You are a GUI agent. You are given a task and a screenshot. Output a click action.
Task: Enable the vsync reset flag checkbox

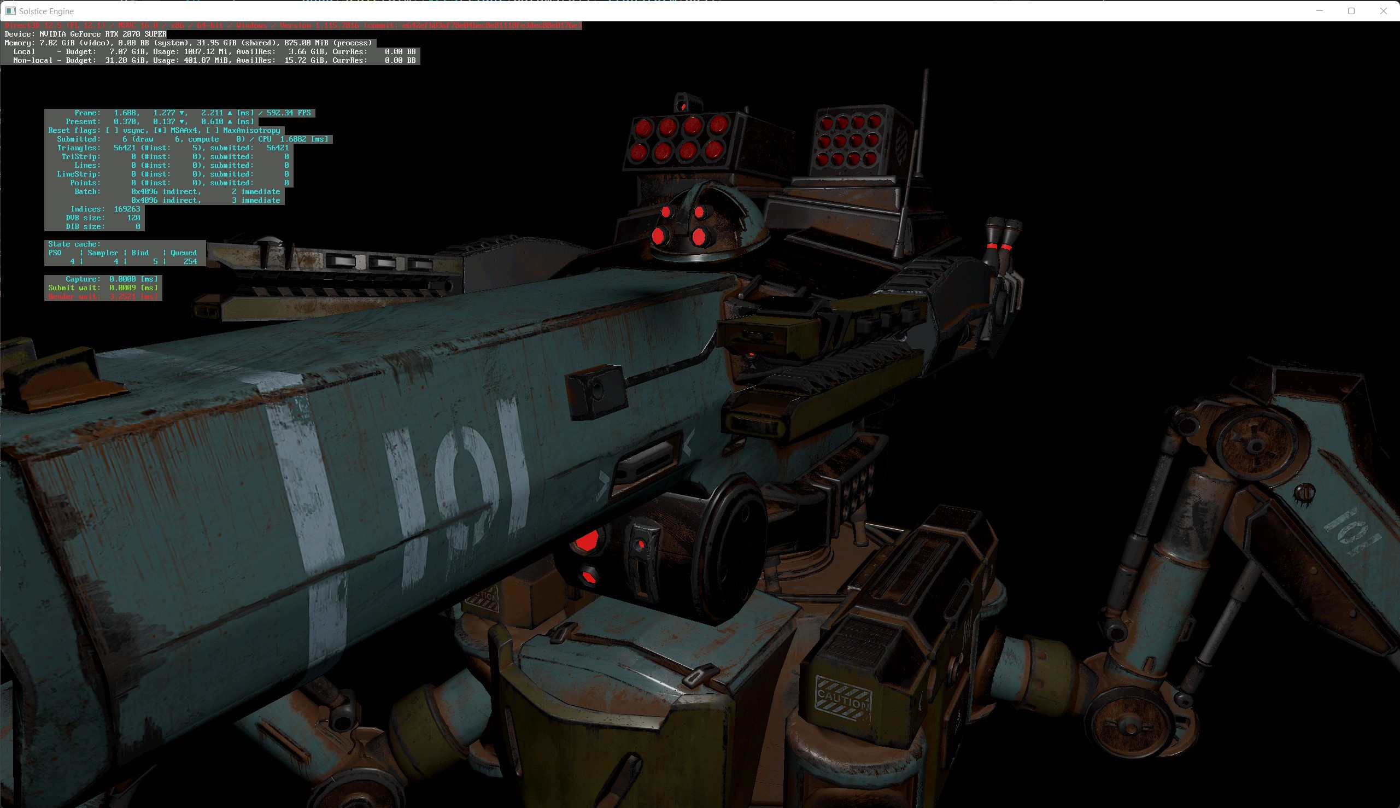(x=112, y=131)
